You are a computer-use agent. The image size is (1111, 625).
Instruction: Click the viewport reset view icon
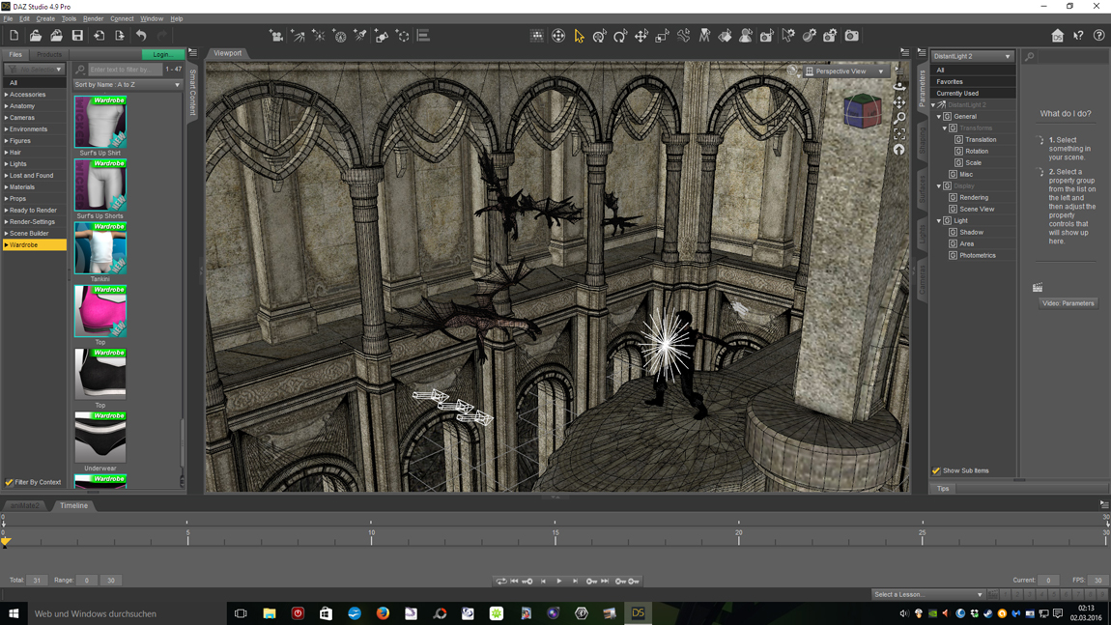(899, 150)
